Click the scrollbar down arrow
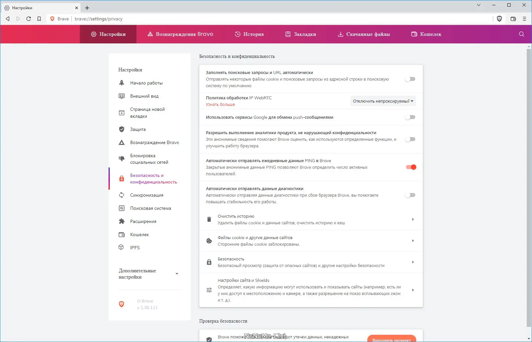The height and width of the screenshot is (342, 532). [529, 338]
